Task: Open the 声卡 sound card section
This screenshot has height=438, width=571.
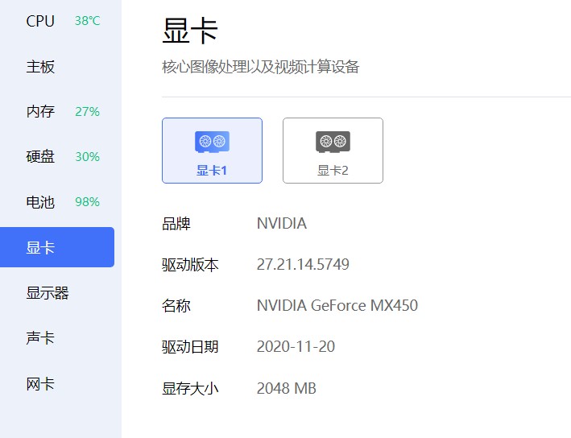Action: pos(40,338)
